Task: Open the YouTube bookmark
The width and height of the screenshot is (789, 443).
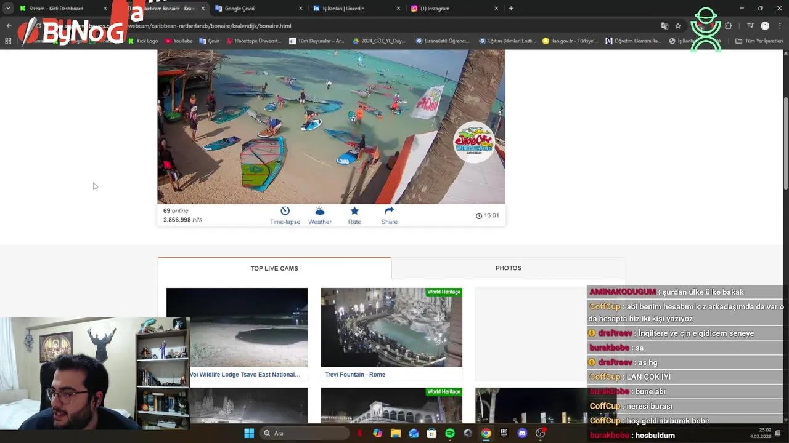Action: (x=179, y=41)
